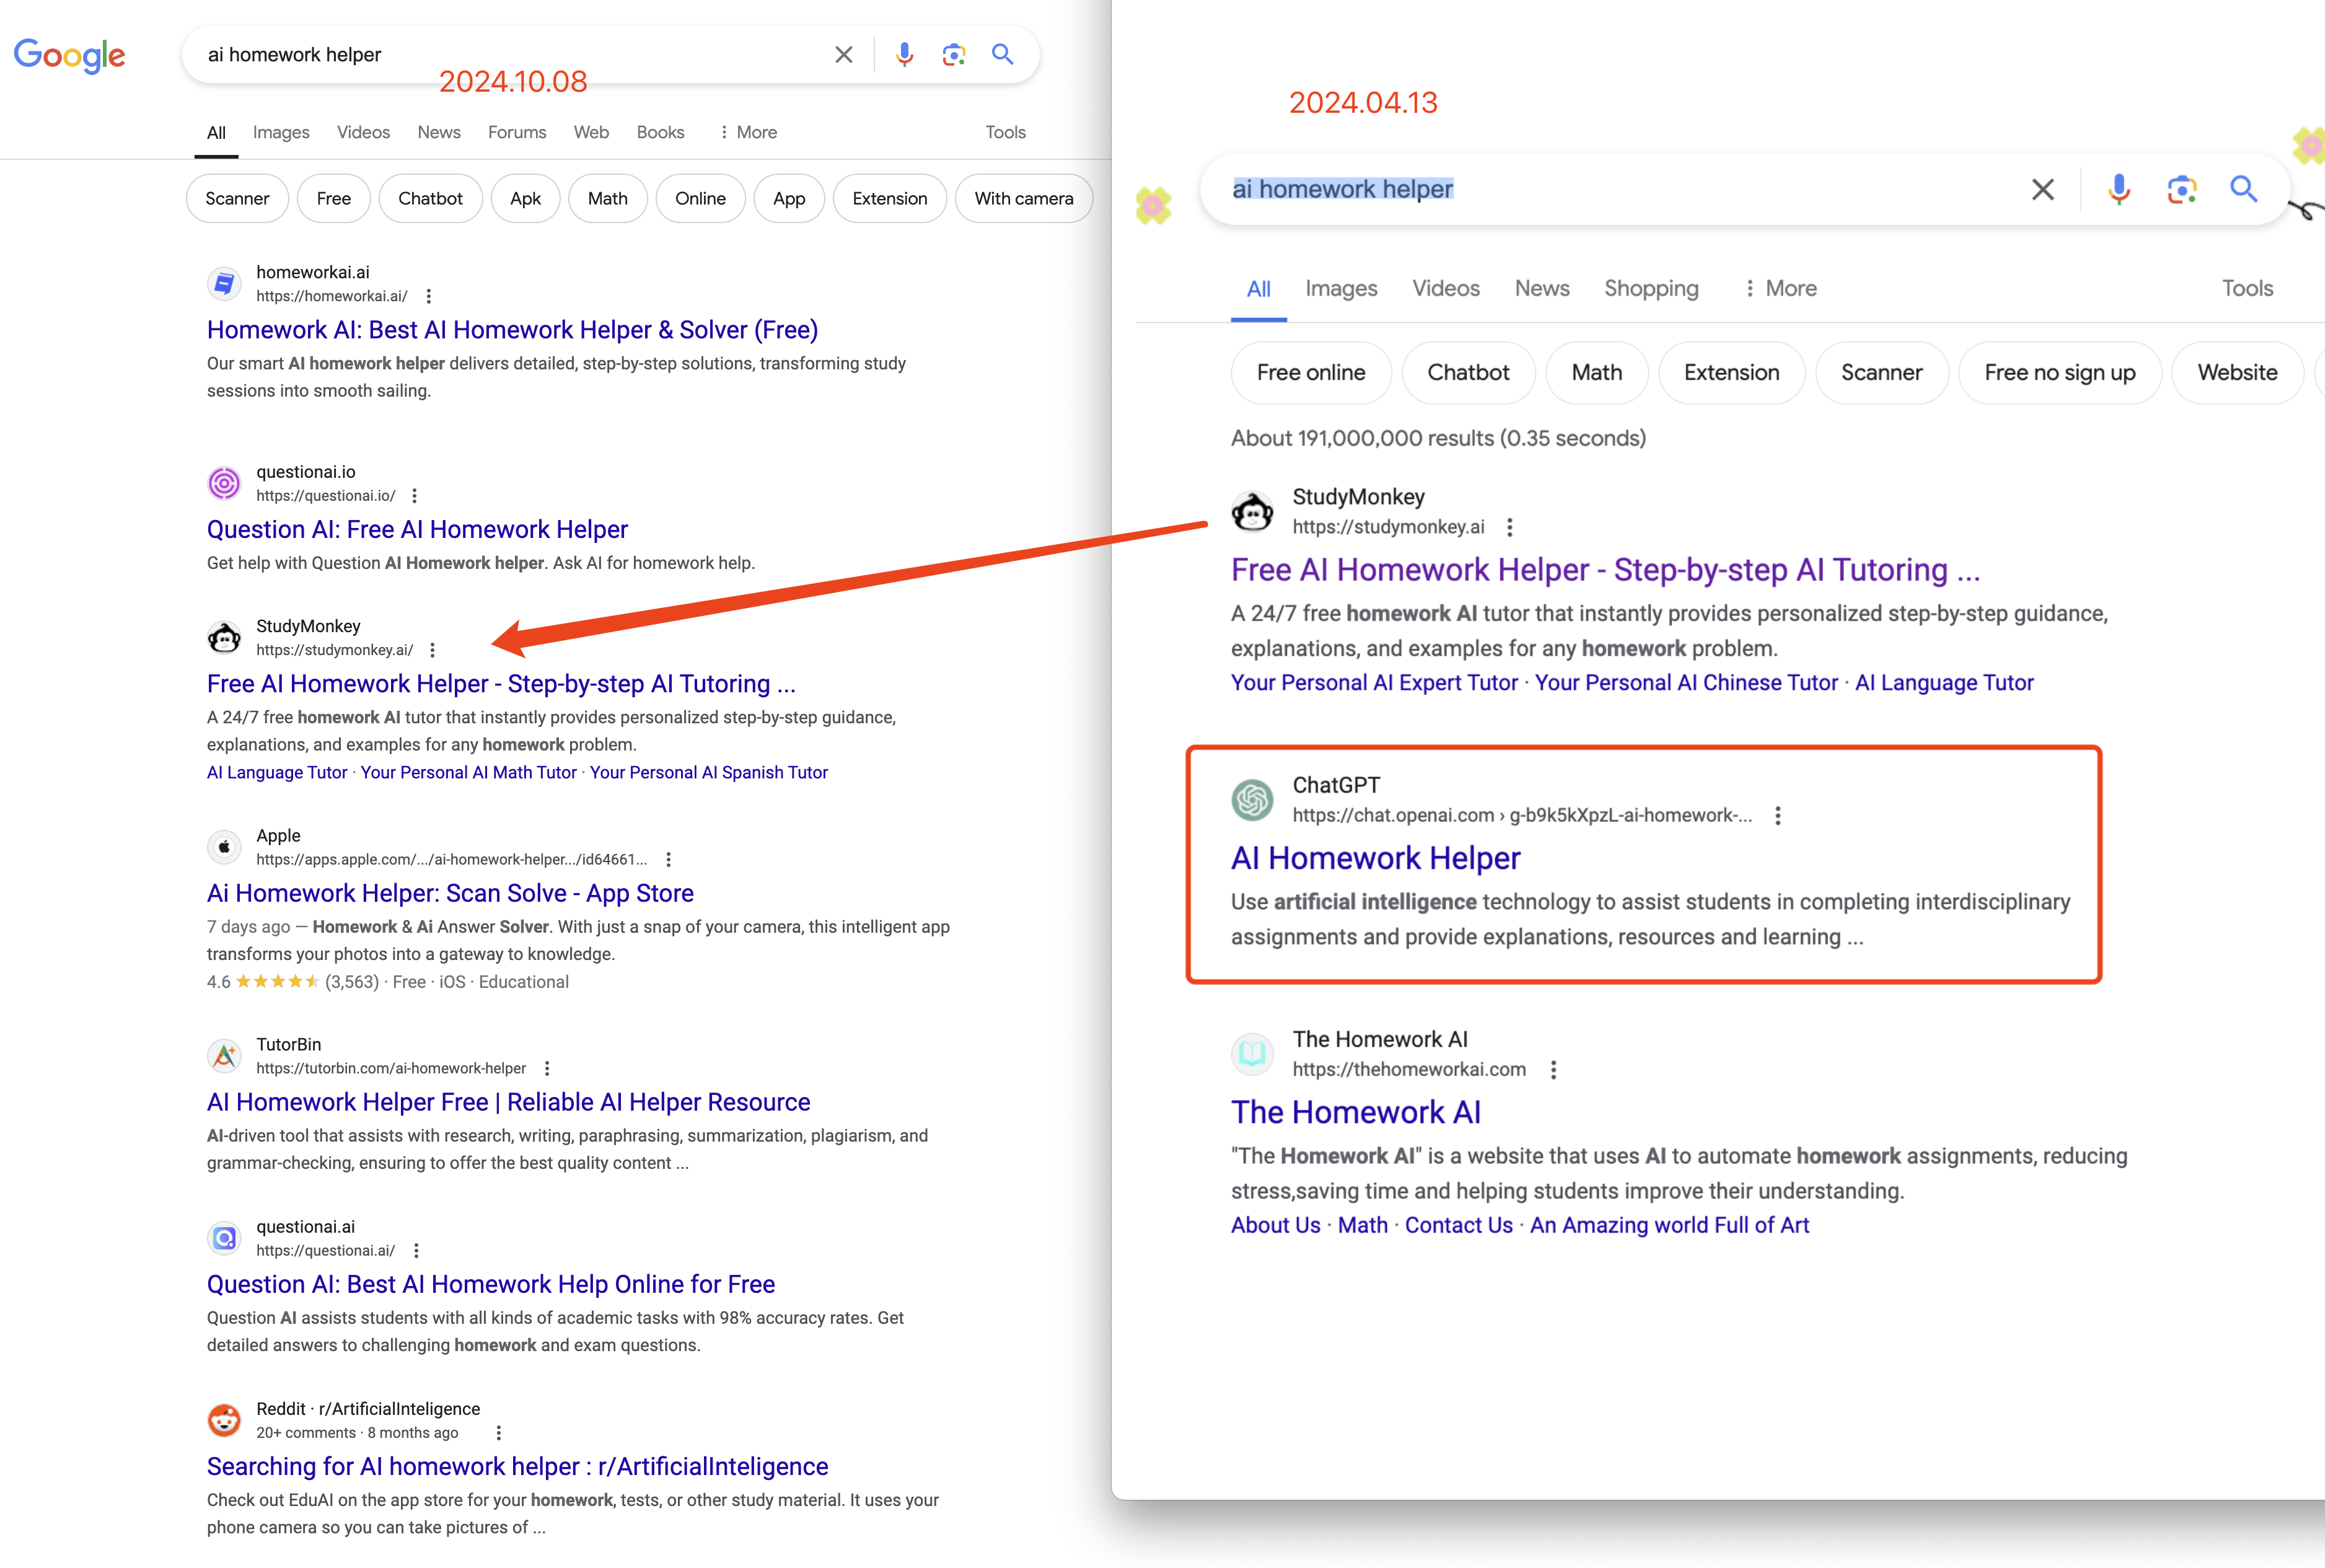Click the Reddit favicon on the r/ArtificialInteligence result
Screen dimensions: 2325x1568
click(x=224, y=1420)
